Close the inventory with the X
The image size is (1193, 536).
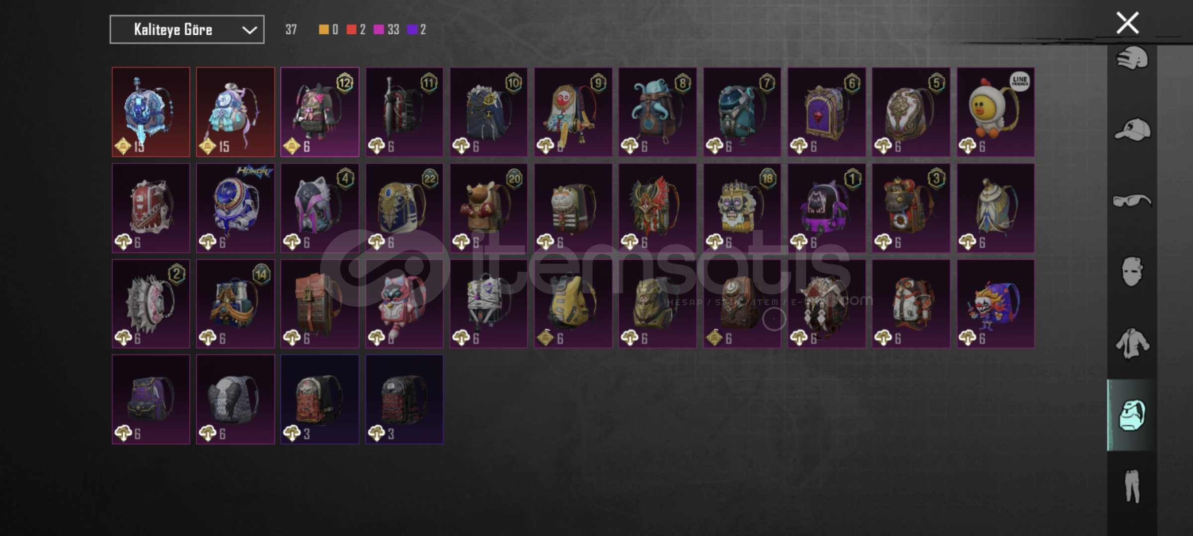click(1127, 23)
